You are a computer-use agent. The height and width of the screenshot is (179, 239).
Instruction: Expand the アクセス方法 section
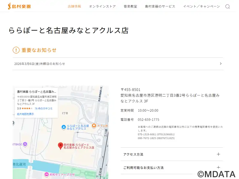218,154
